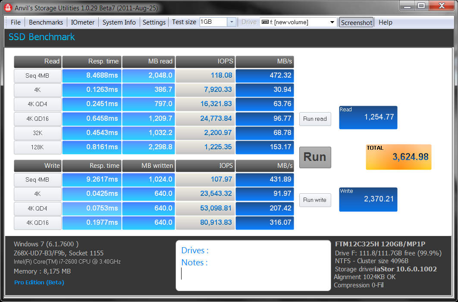458x302 pixels.
Task: Click the 128K read test button
Action: [x=37, y=148]
